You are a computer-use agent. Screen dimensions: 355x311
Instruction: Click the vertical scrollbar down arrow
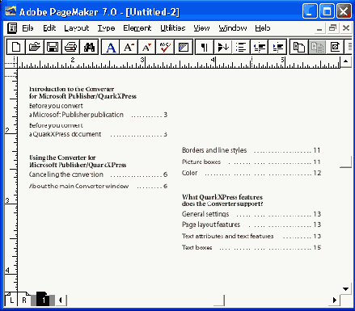[346, 289]
